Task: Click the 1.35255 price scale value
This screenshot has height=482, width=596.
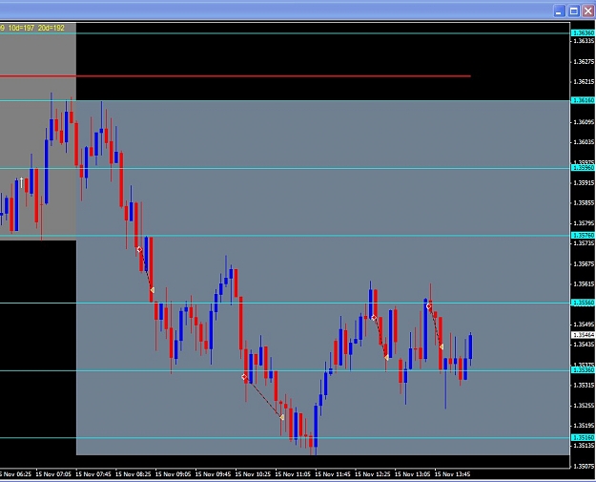Action: point(584,406)
